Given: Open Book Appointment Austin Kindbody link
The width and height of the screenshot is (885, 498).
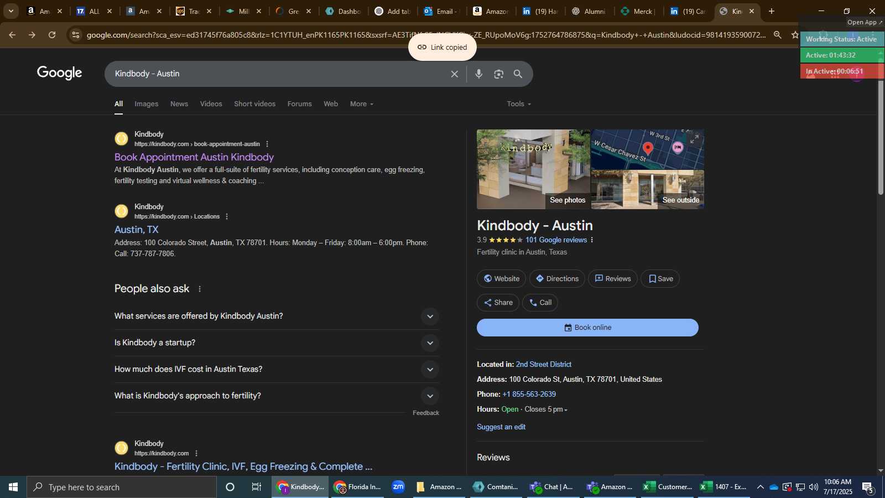Looking at the screenshot, I should [x=194, y=157].
